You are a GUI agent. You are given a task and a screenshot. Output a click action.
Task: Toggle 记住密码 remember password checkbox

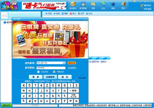(x=38, y=72)
